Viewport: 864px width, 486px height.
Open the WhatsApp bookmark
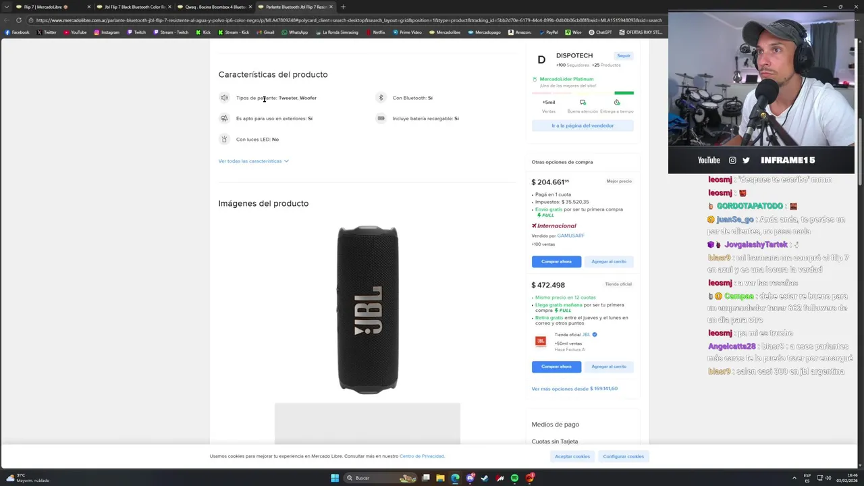point(294,32)
